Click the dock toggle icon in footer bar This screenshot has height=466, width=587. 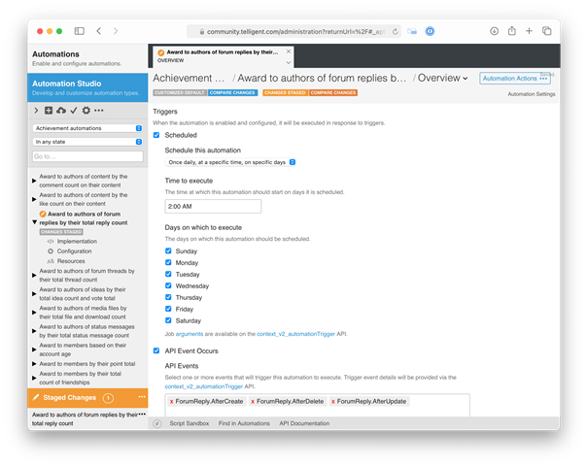[x=157, y=423]
